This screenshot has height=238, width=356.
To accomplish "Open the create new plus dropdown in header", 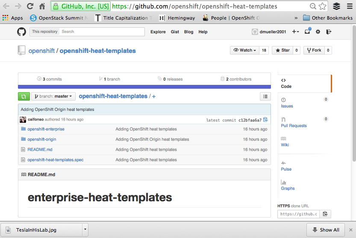I will pyautogui.click(x=295, y=32).
